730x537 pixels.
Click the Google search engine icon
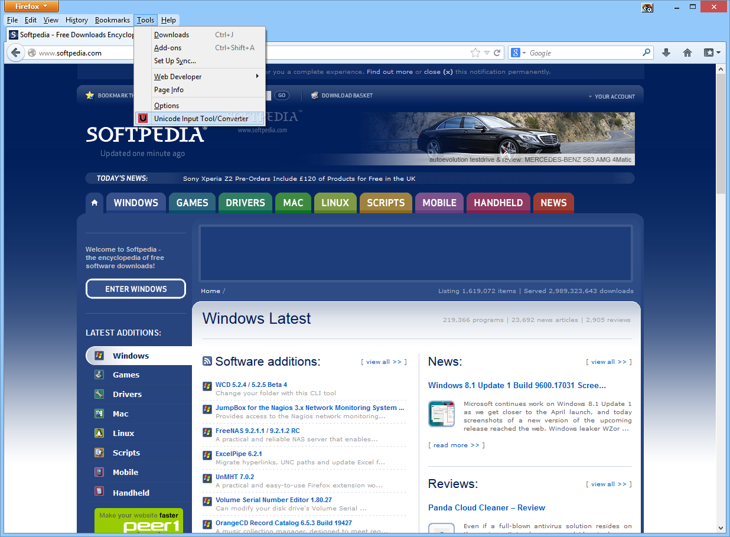click(514, 53)
